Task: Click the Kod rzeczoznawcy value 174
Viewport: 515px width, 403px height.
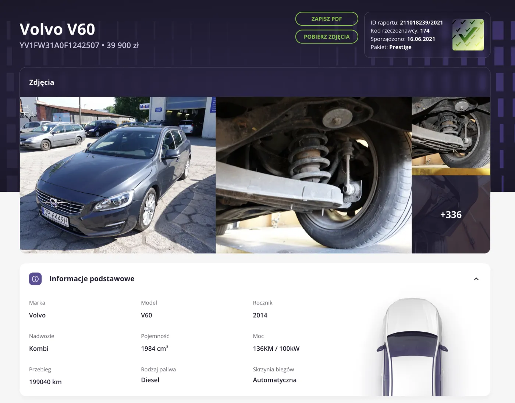Action: click(425, 31)
